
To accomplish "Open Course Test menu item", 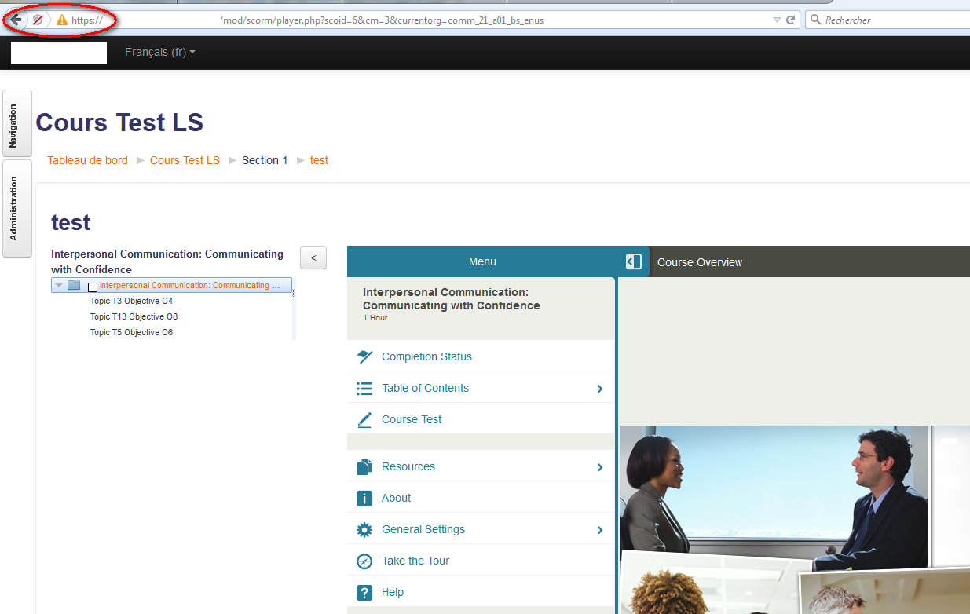I will click(x=481, y=419).
